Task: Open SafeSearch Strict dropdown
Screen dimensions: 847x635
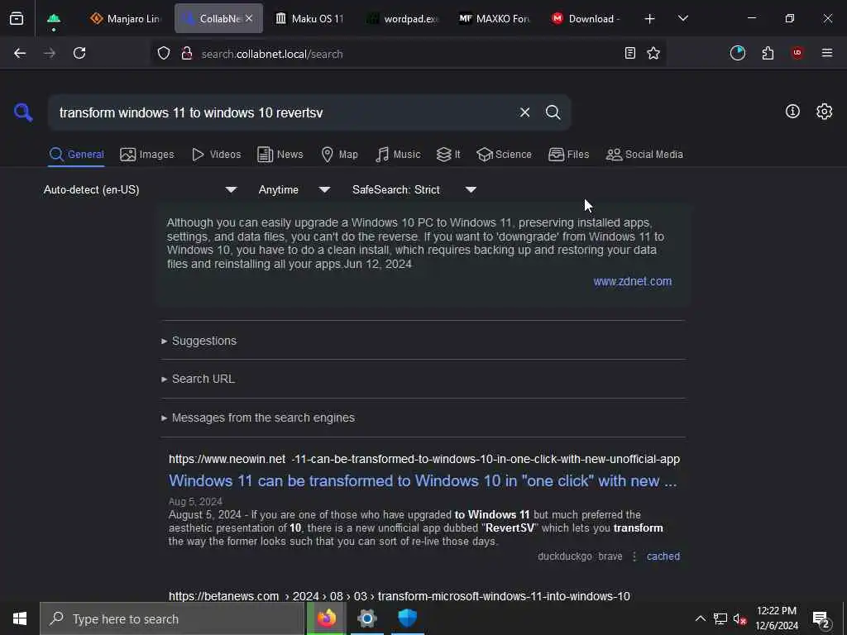Action: coord(414,189)
